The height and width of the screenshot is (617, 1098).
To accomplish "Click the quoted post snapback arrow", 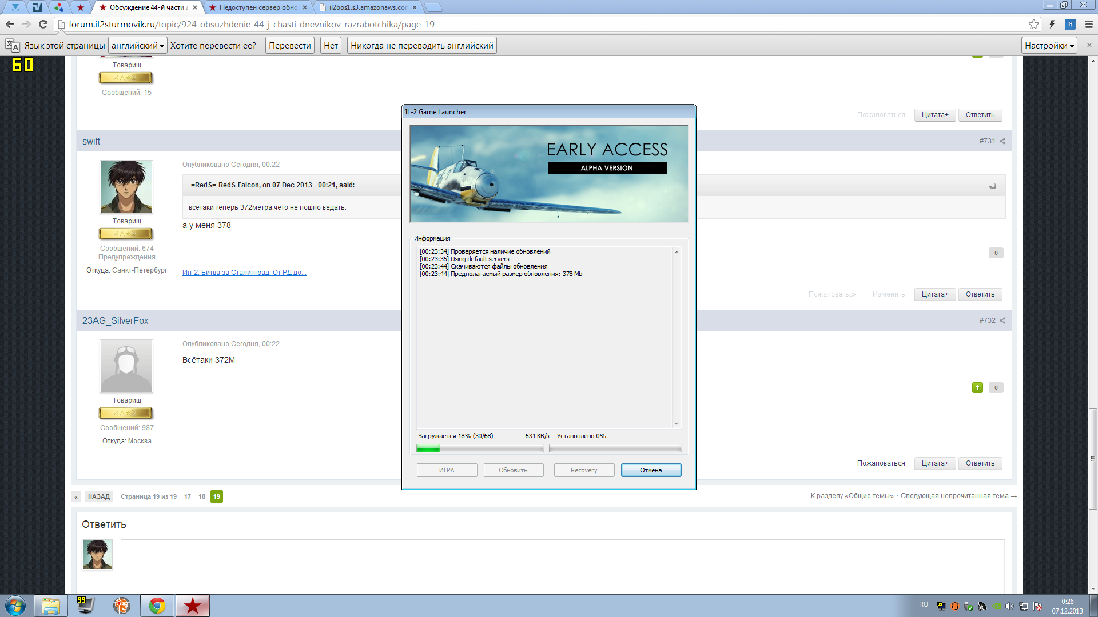I will [x=993, y=186].
